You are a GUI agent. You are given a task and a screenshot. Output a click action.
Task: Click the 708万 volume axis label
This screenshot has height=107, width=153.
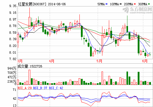tap(12, 73)
